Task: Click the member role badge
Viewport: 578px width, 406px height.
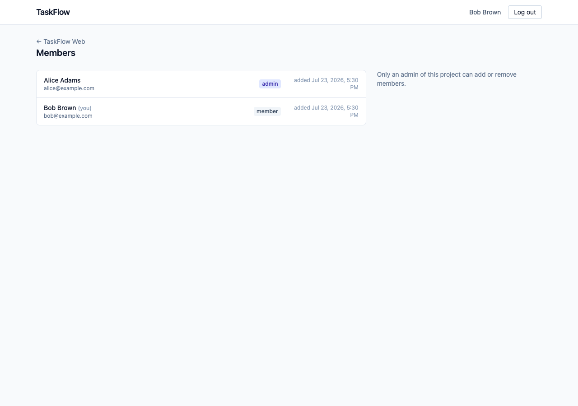Action: (267, 111)
